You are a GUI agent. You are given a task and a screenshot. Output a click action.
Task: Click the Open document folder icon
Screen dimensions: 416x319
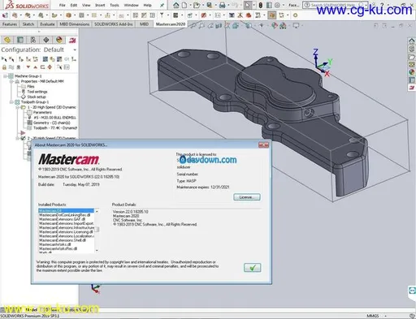[x=197, y=5]
